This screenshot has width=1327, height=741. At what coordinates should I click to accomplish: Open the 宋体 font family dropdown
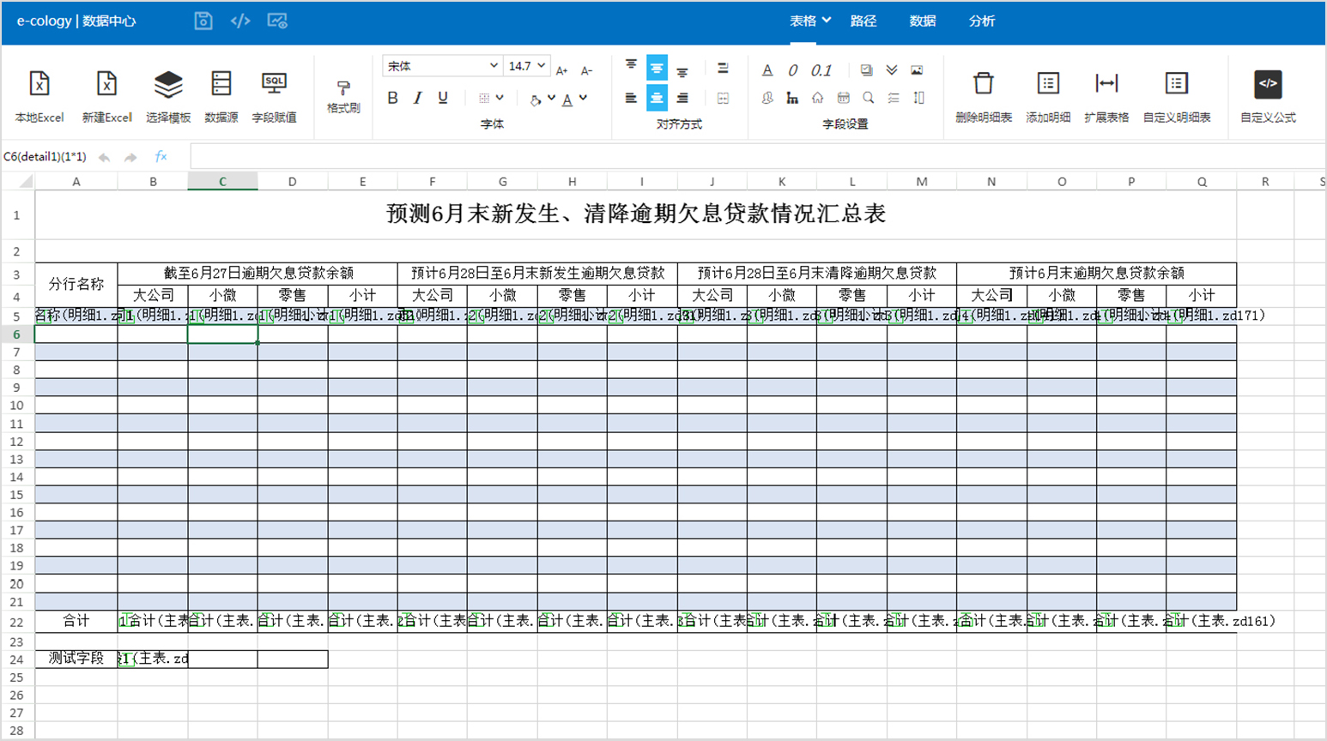tap(442, 66)
